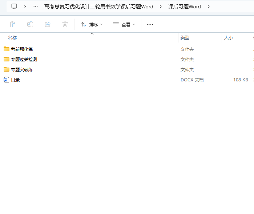Click the copy icon in toolbar
254x214 pixels.
pyautogui.click(x=13, y=24)
